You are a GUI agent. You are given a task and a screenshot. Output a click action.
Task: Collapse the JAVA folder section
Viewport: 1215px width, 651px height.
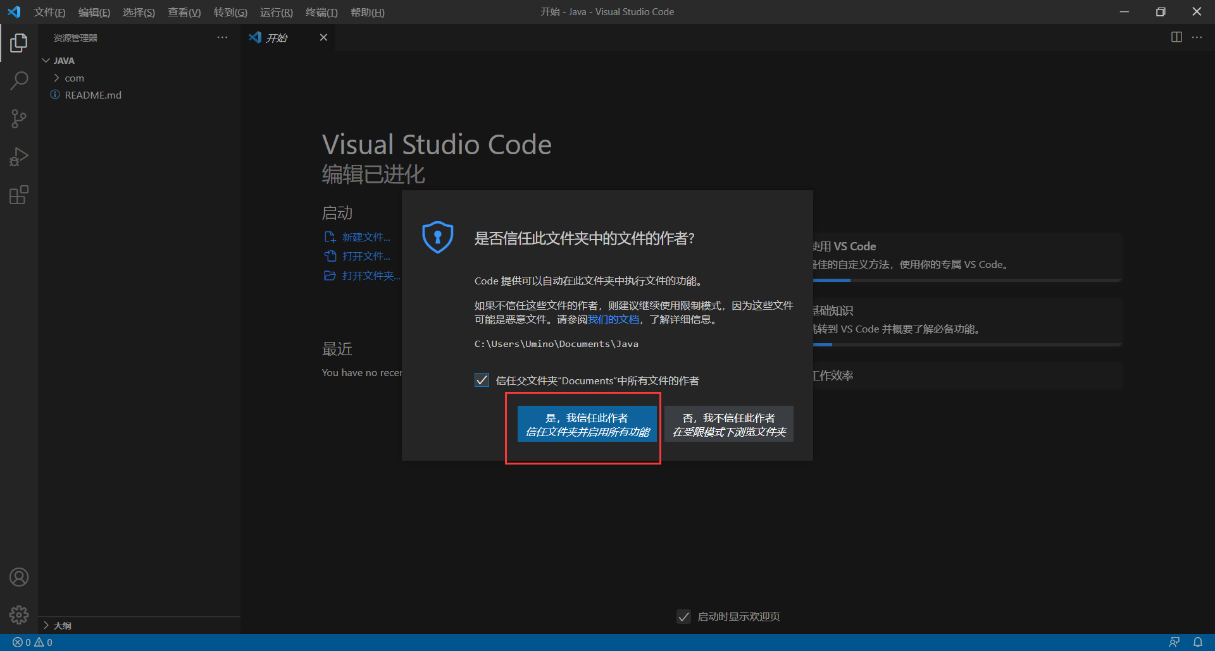[x=46, y=61]
